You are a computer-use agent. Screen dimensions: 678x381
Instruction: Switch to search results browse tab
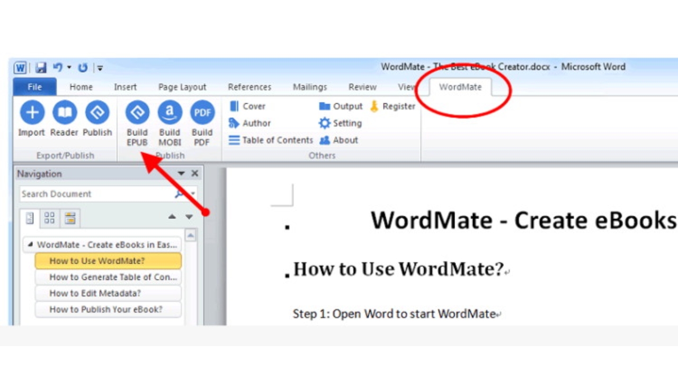point(70,218)
